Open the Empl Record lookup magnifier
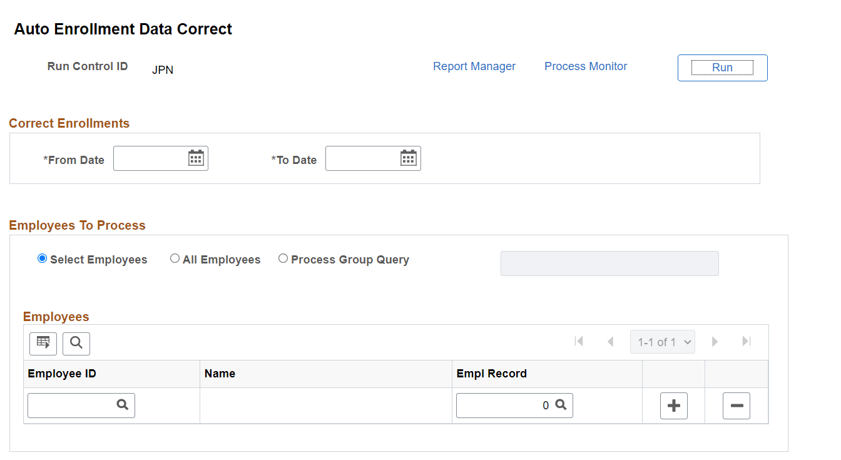The height and width of the screenshot is (460, 841). pos(561,405)
